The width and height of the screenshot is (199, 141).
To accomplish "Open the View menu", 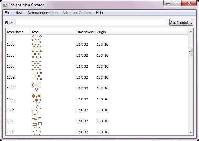I will (19, 13).
